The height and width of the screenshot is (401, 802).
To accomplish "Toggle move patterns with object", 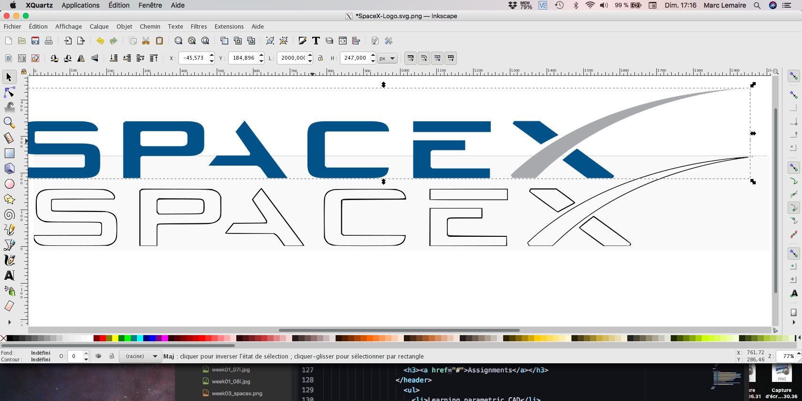I will 451,58.
